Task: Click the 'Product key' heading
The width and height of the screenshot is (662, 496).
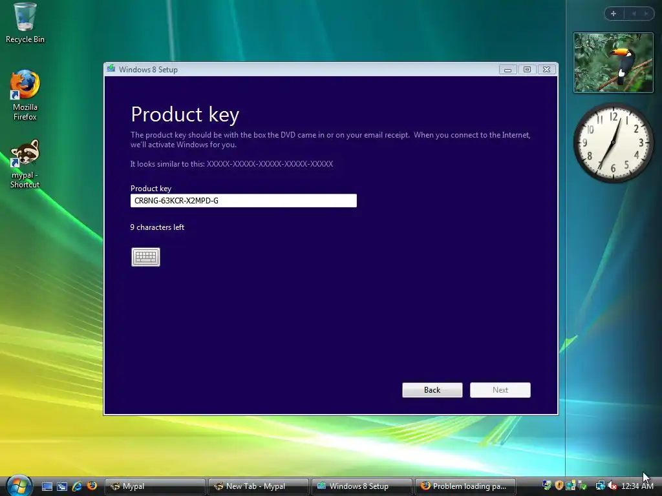Action: coord(185,114)
